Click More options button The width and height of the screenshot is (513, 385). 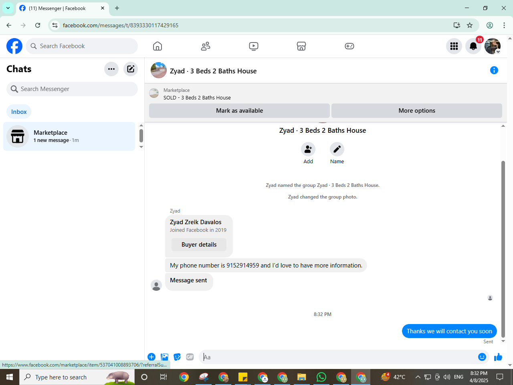(x=417, y=111)
